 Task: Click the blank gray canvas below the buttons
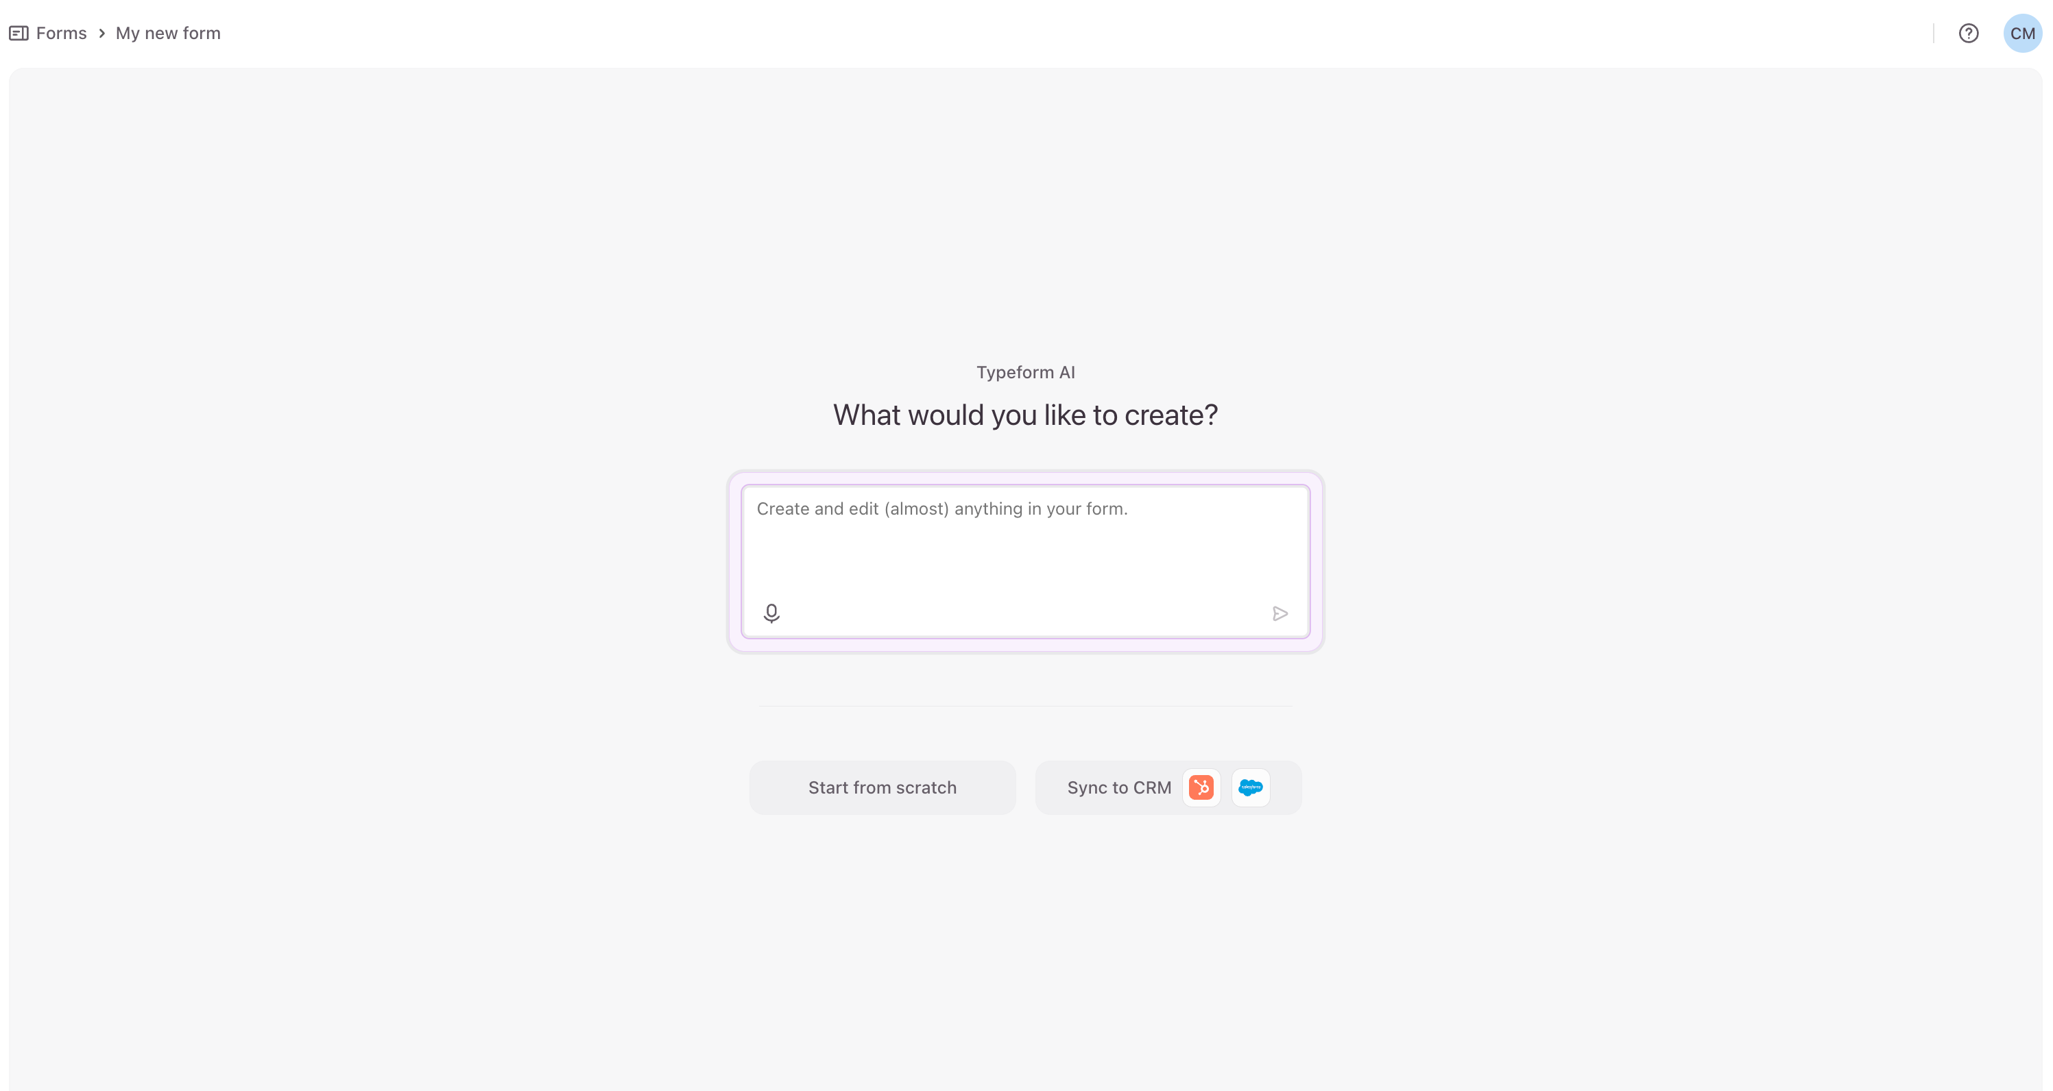[1025, 955]
